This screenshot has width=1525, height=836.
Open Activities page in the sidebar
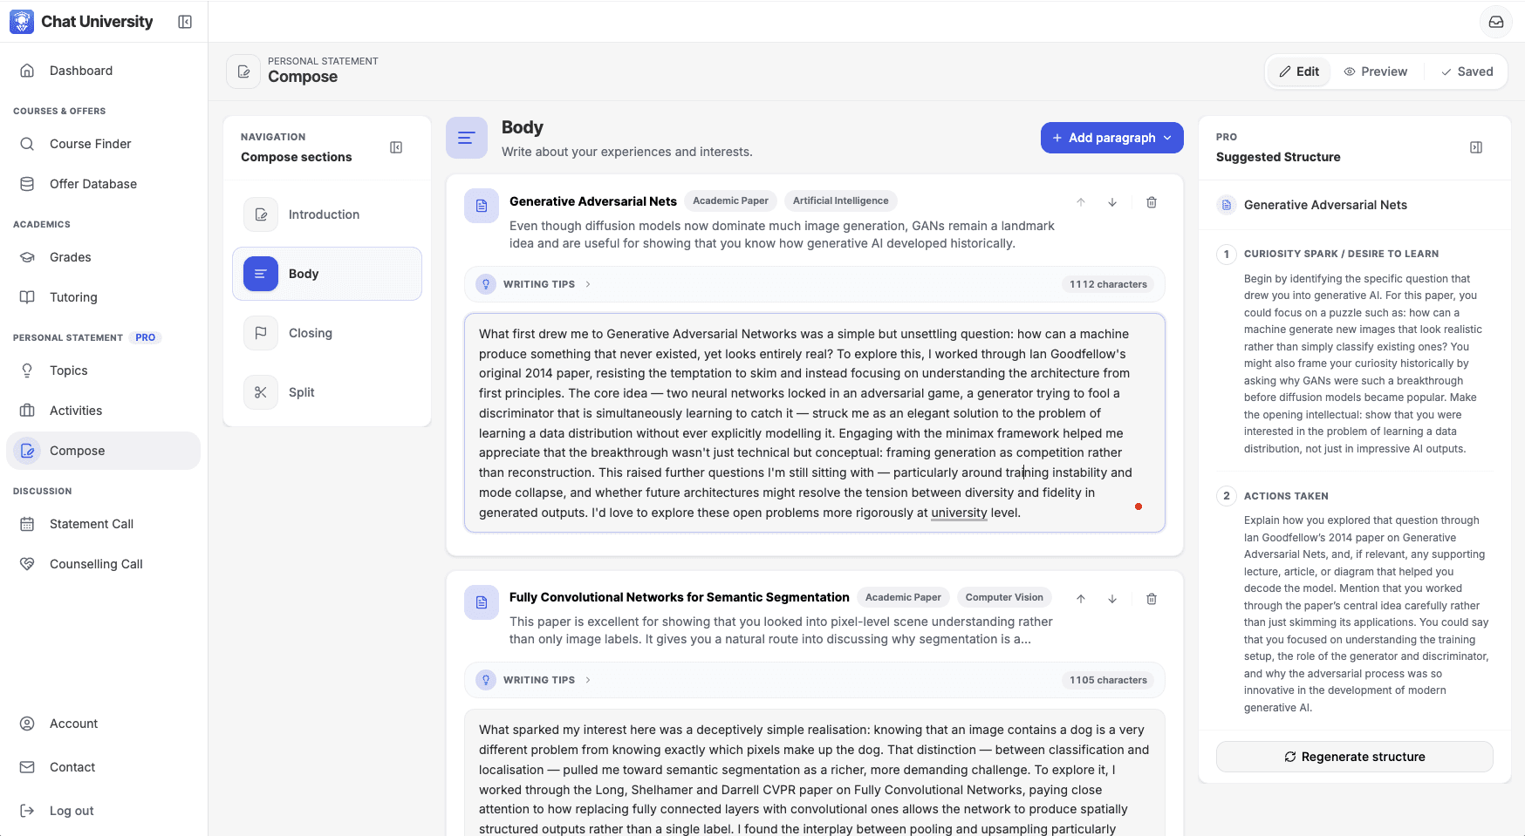[x=104, y=411]
